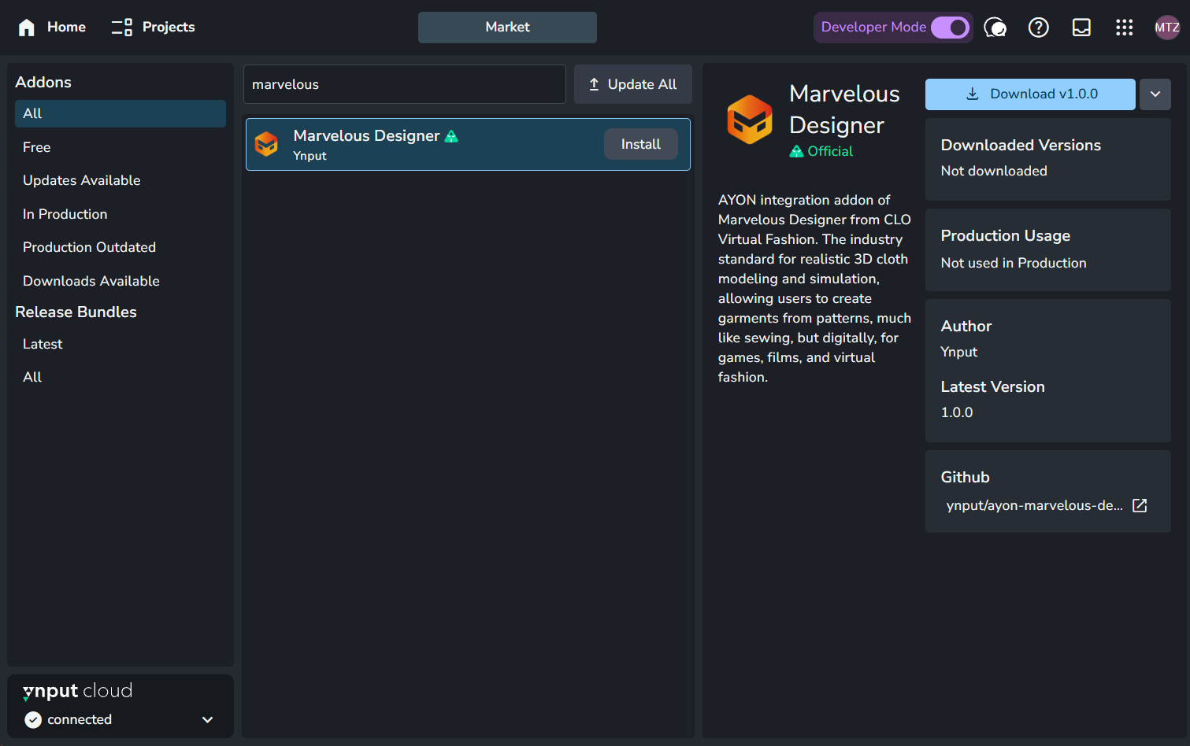Filter by Updates Available
Viewport: 1190px width, 746px height.
click(120, 180)
